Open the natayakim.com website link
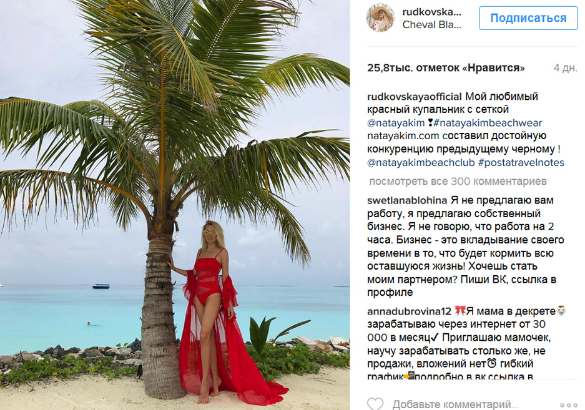585x410 pixels. [403, 136]
